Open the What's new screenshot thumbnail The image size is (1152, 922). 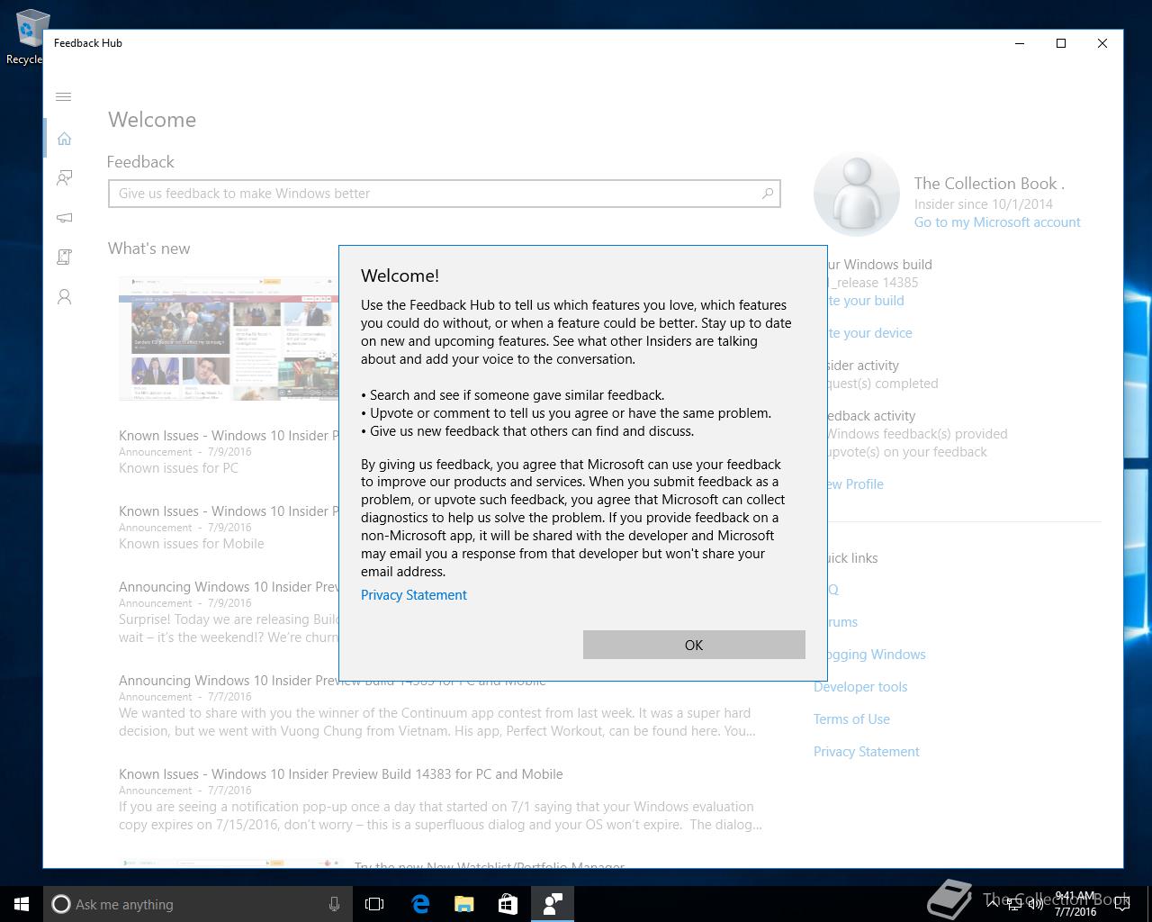(x=229, y=339)
